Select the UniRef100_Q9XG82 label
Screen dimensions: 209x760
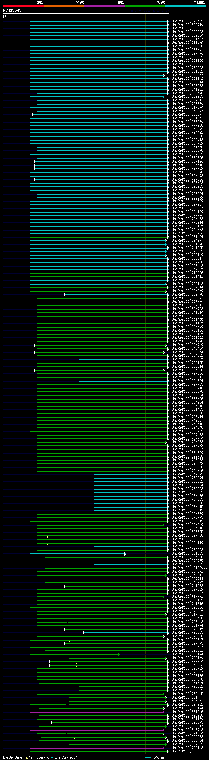187,442
